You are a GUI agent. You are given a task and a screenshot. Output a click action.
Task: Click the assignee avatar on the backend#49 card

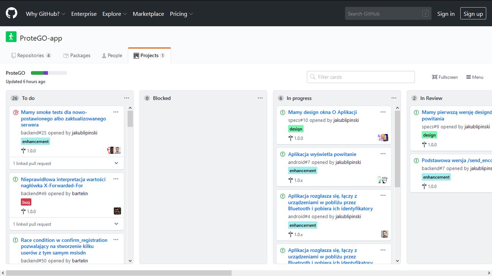click(x=117, y=211)
